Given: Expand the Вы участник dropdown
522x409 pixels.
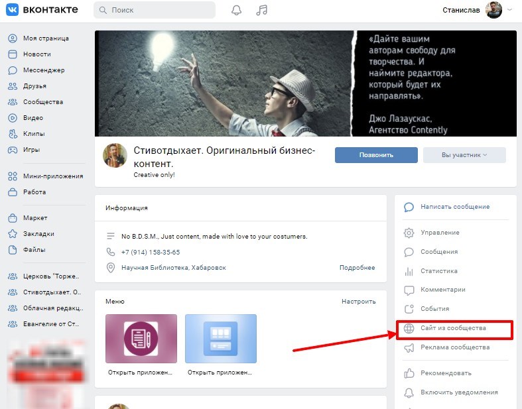Looking at the screenshot, I should 464,155.
